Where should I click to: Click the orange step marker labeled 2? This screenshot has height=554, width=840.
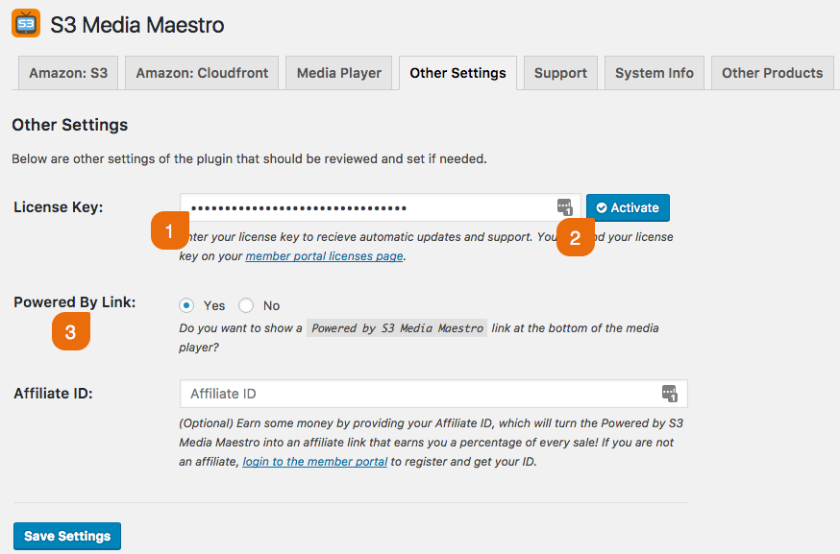tap(576, 237)
